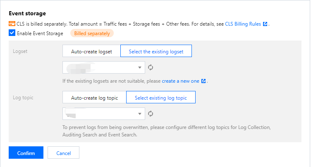The height and width of the screenshot is (167, 311).
Task: Follow the 'create a new one' link
Action: [x=180, y=81]
